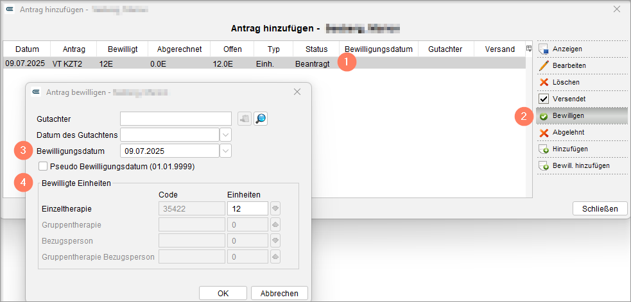
Task: Click the Anzeigen button in the sidebar
Action: pos(582,49)
